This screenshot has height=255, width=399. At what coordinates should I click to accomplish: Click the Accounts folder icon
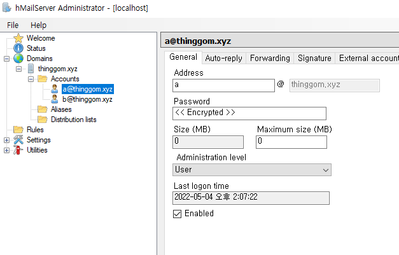pos(43,79)
